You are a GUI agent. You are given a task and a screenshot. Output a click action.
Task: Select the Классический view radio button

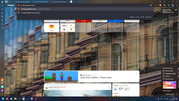click(x=164, y=71)
